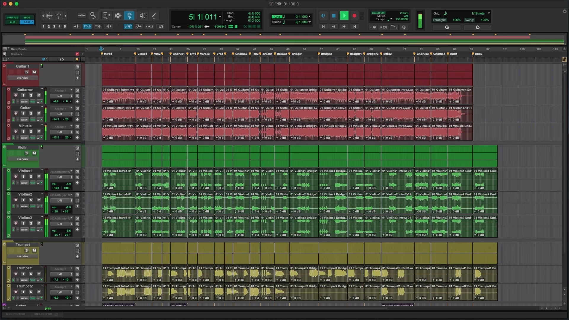Click the Record button in transport
569x320 pixels.
[x=354, y=16]
